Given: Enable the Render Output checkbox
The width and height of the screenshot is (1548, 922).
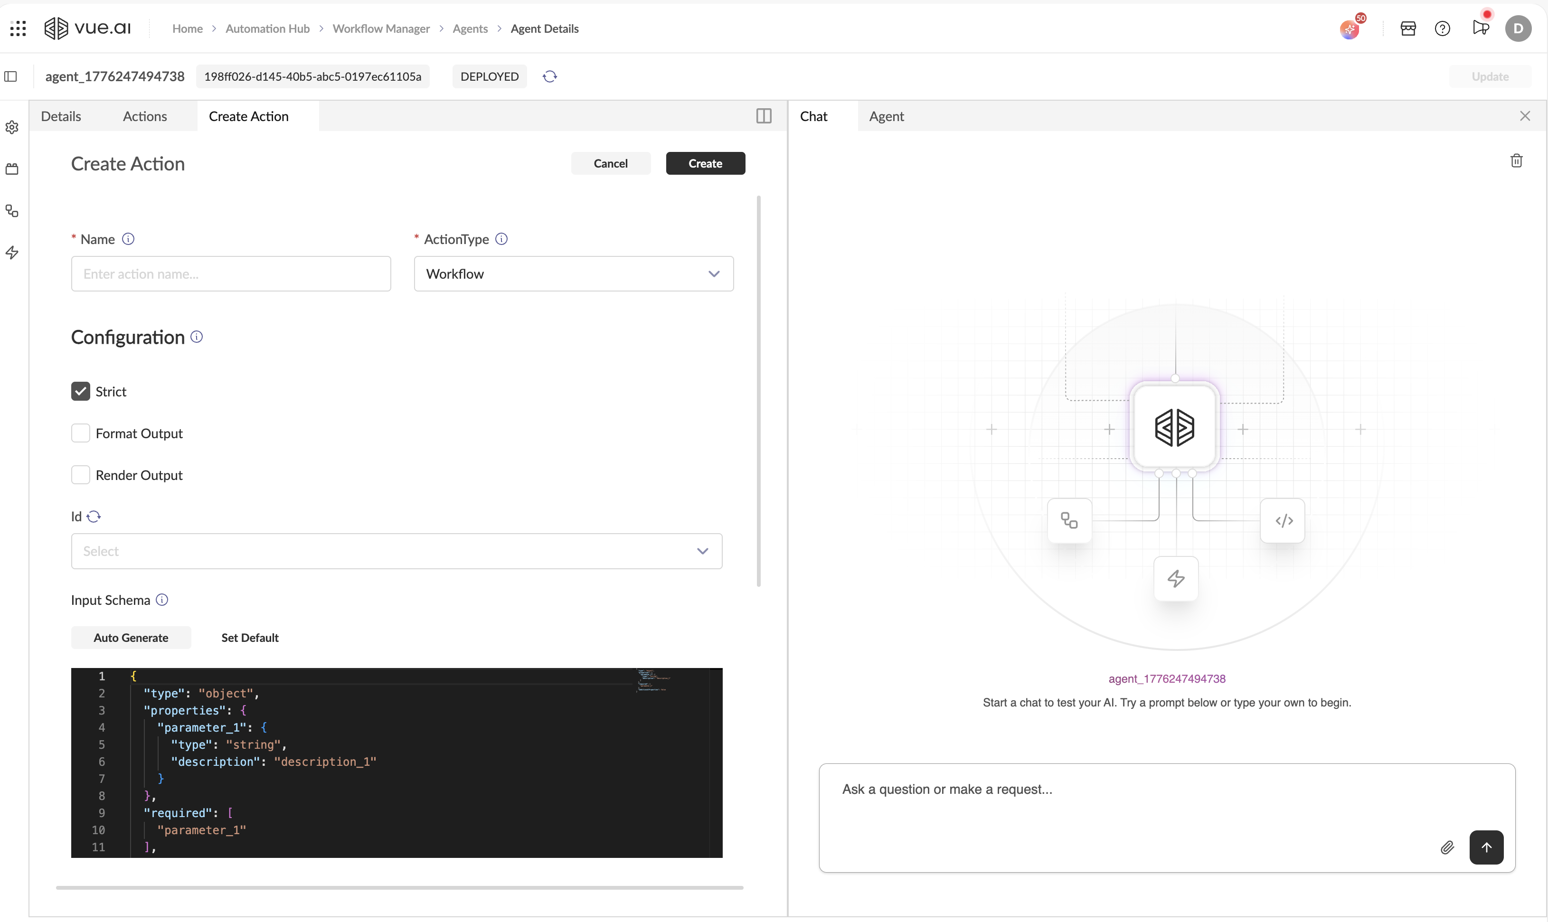Looking at the screenshot, I should click(x=80, y=475).
